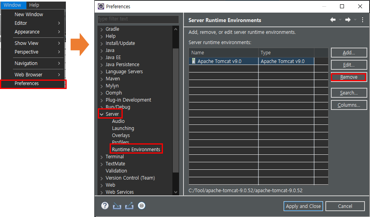This screenshot has height=217, width=370.
Task: Choose New Window from Window menu
Action: [x=33, y=14]
